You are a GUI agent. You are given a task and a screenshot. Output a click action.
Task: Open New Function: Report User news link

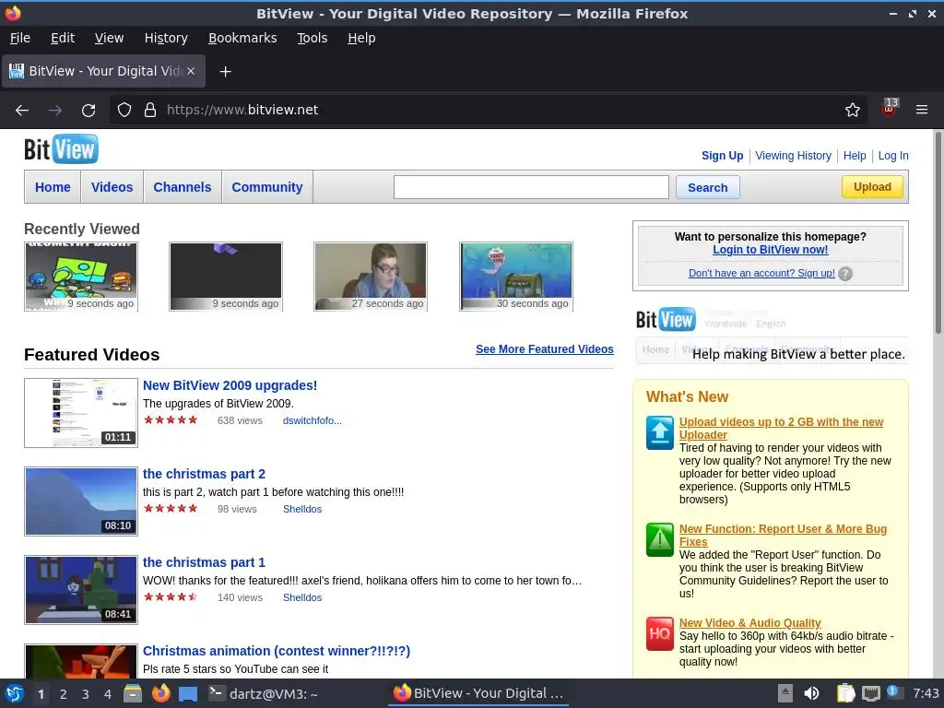coord(783,536)
